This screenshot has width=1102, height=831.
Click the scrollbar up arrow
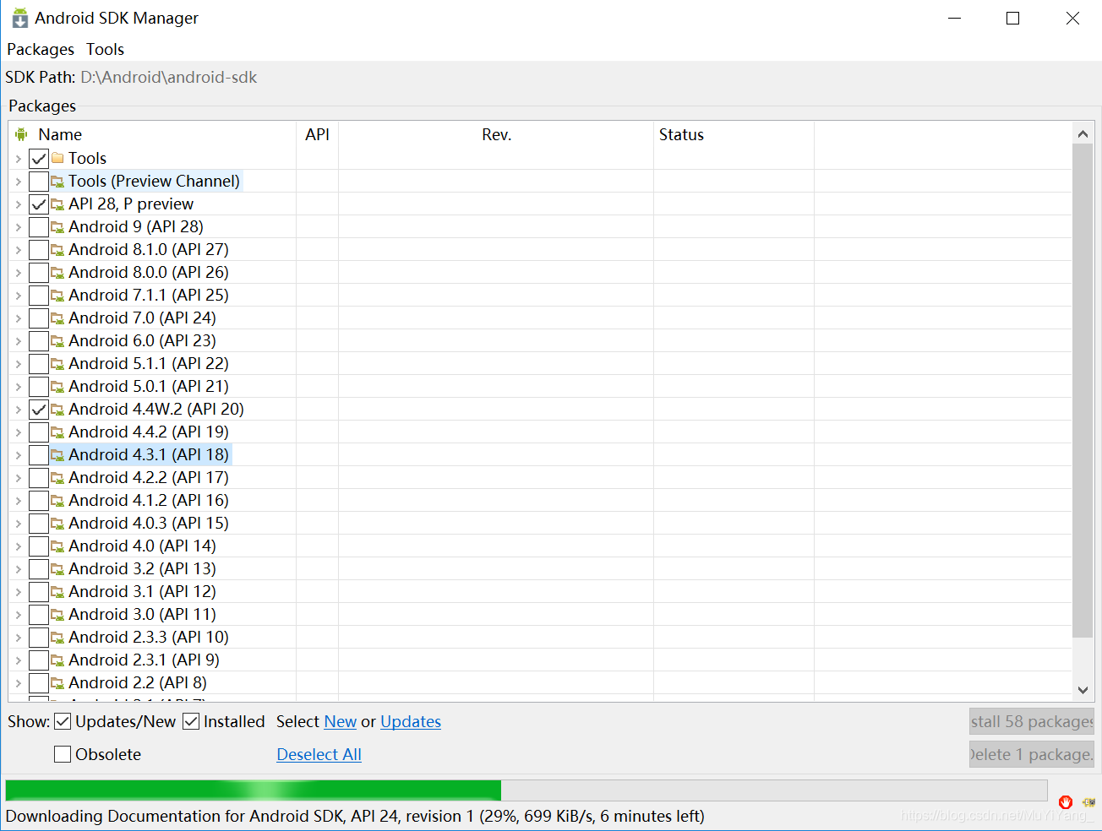pyautogui.click(x=1083, y=133)
